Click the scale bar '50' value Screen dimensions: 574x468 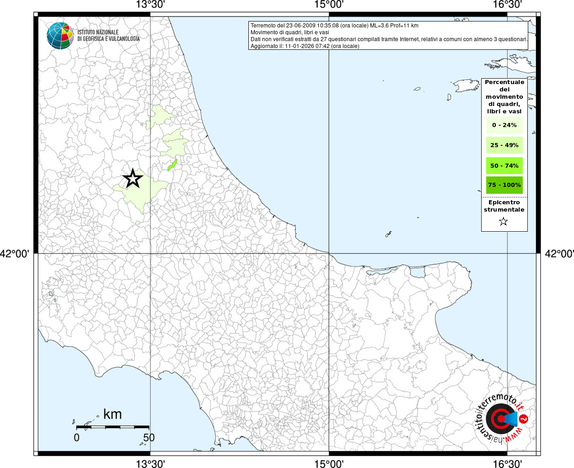[149, 437]
